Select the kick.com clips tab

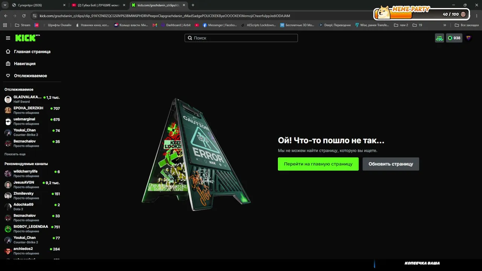point(158,5)
